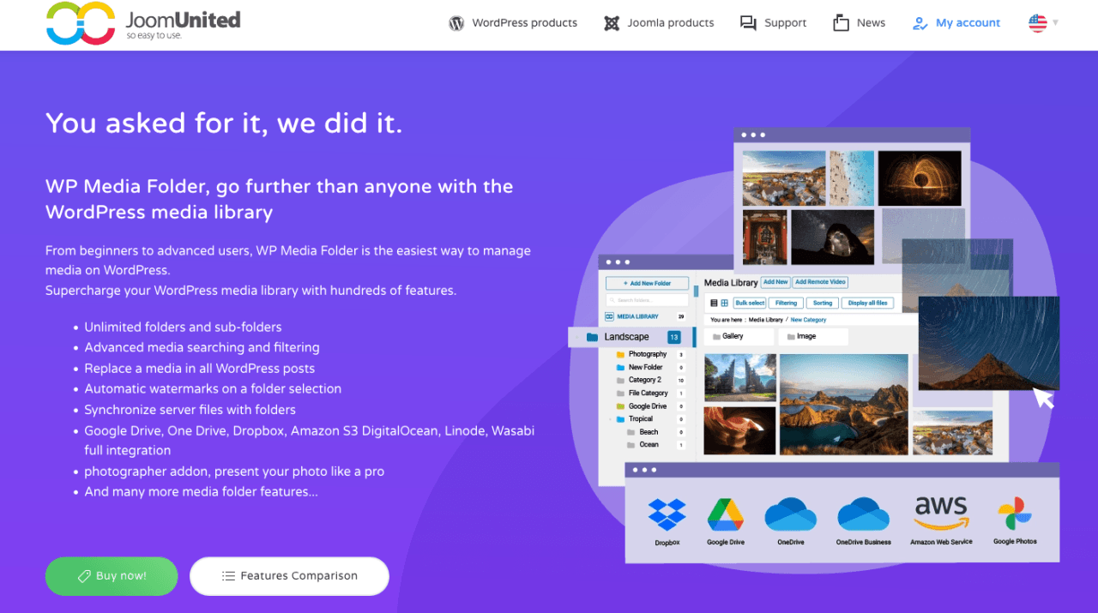1098x613 pixels.
Task: Click the Add New Folder button
Action: tap(649, 283)
